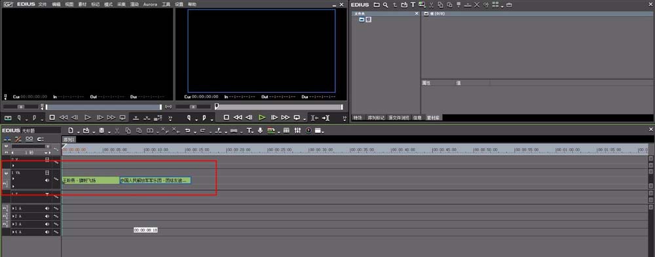Open the 文件 (File) menu
The height and width of the screenshot is (257, 655).
[42, 4]
